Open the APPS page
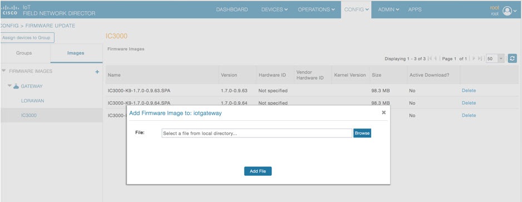 (415, 9)
